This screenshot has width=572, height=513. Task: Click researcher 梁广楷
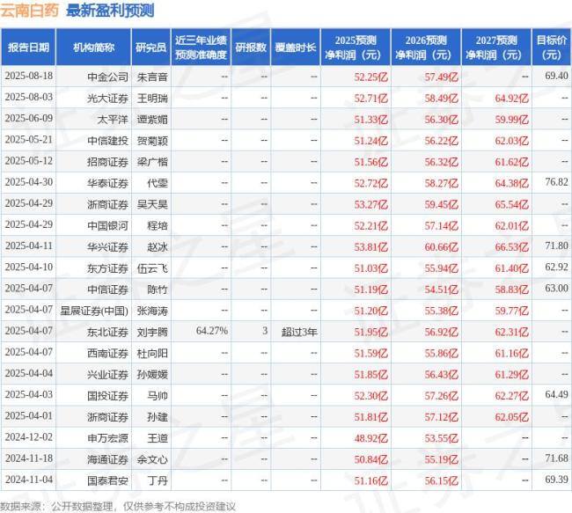click(152, 162)
